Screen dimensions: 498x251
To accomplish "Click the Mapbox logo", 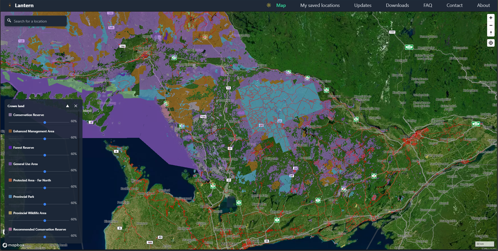I will point(14,245).
